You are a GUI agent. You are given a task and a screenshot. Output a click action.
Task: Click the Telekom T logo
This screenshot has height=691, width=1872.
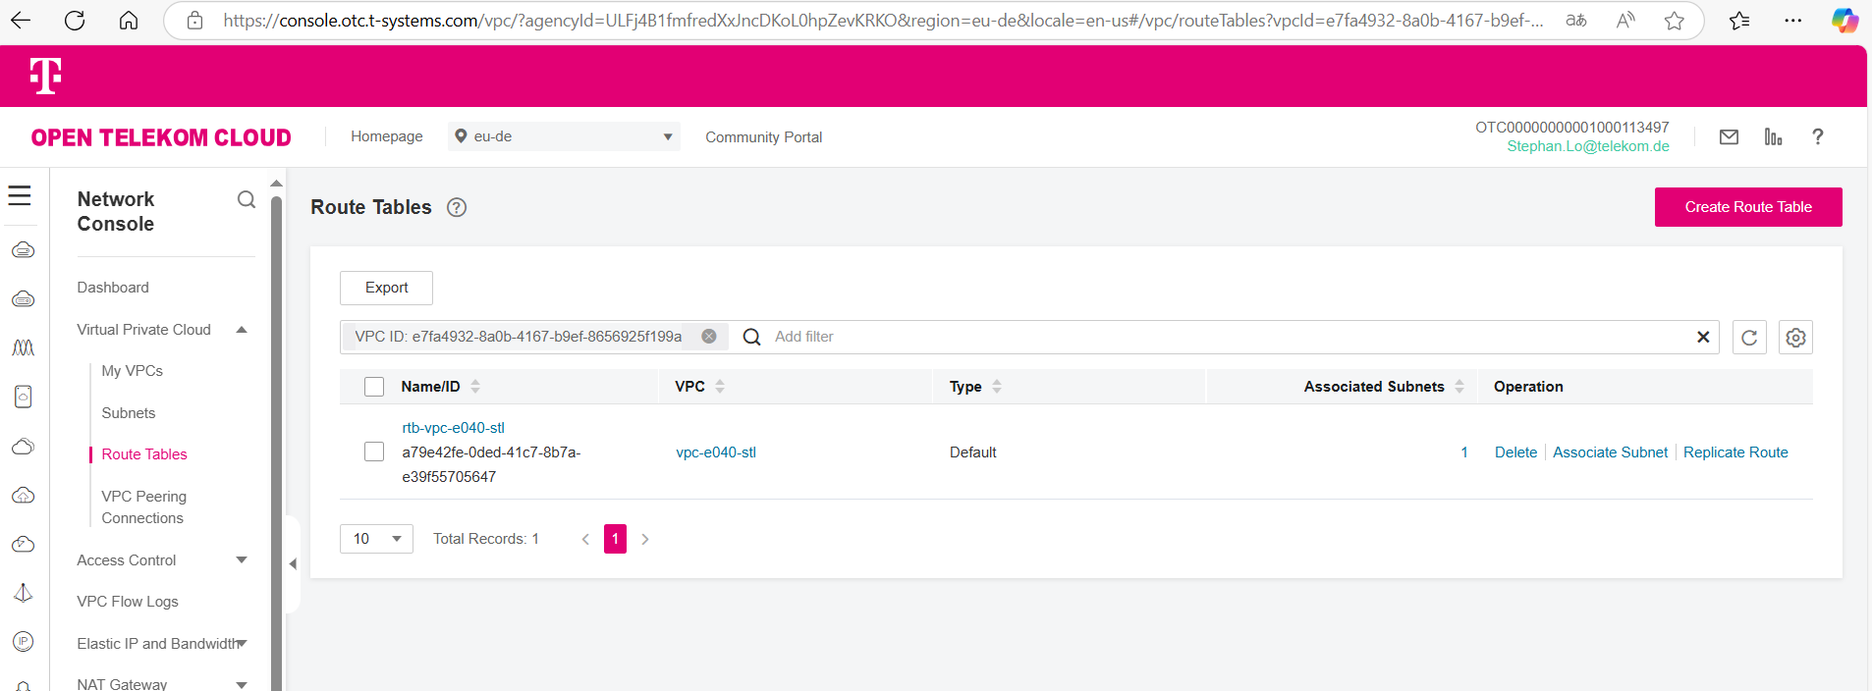pos(45,76)
